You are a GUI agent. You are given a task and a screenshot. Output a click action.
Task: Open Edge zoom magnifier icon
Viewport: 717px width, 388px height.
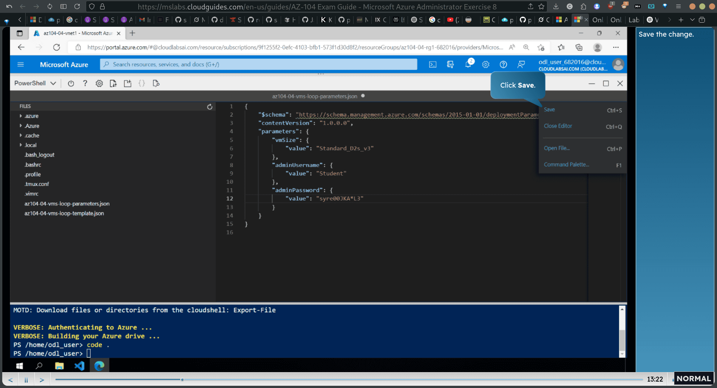pos(526,47)
